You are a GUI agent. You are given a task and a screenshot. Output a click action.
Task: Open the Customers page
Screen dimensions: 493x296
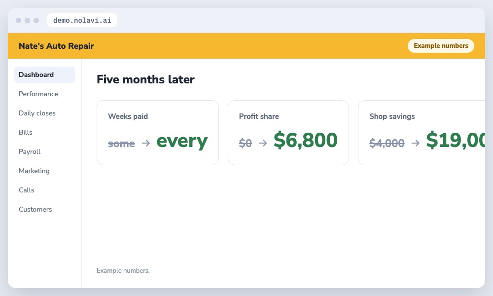pyautogui.click(x=35, y=209)
